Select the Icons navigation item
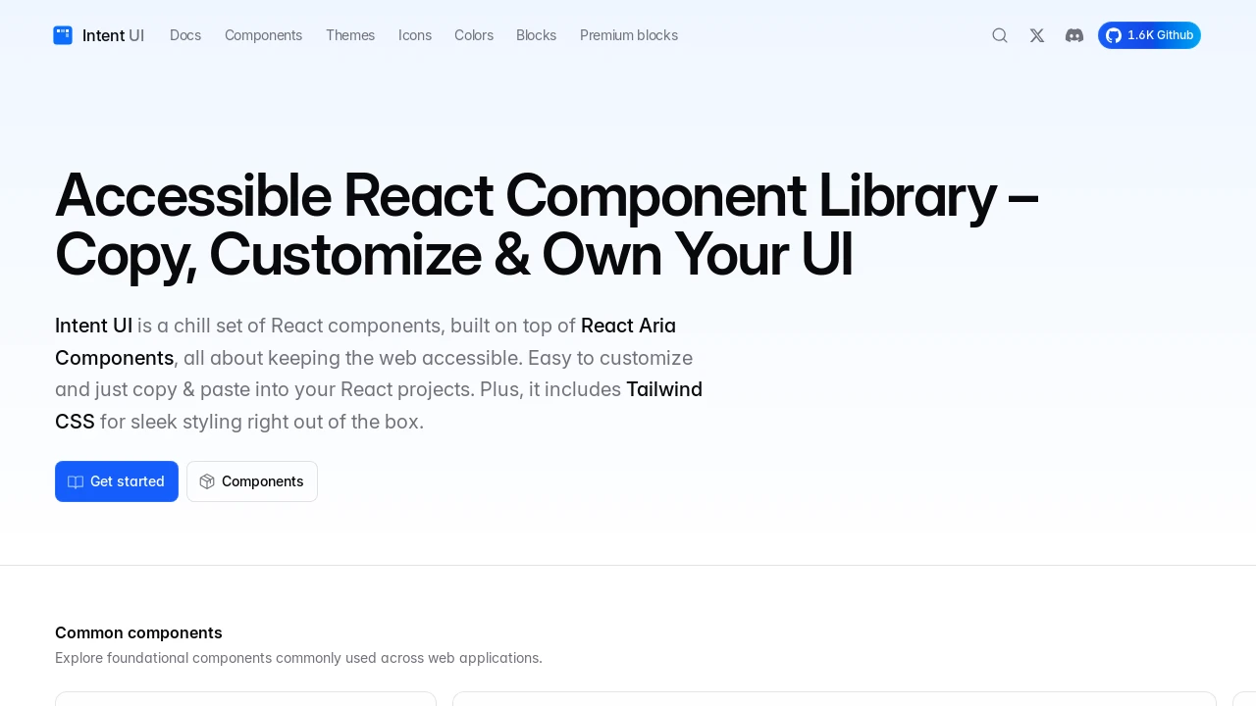This screenshot has height=706, width=1256. pos(415,35)
